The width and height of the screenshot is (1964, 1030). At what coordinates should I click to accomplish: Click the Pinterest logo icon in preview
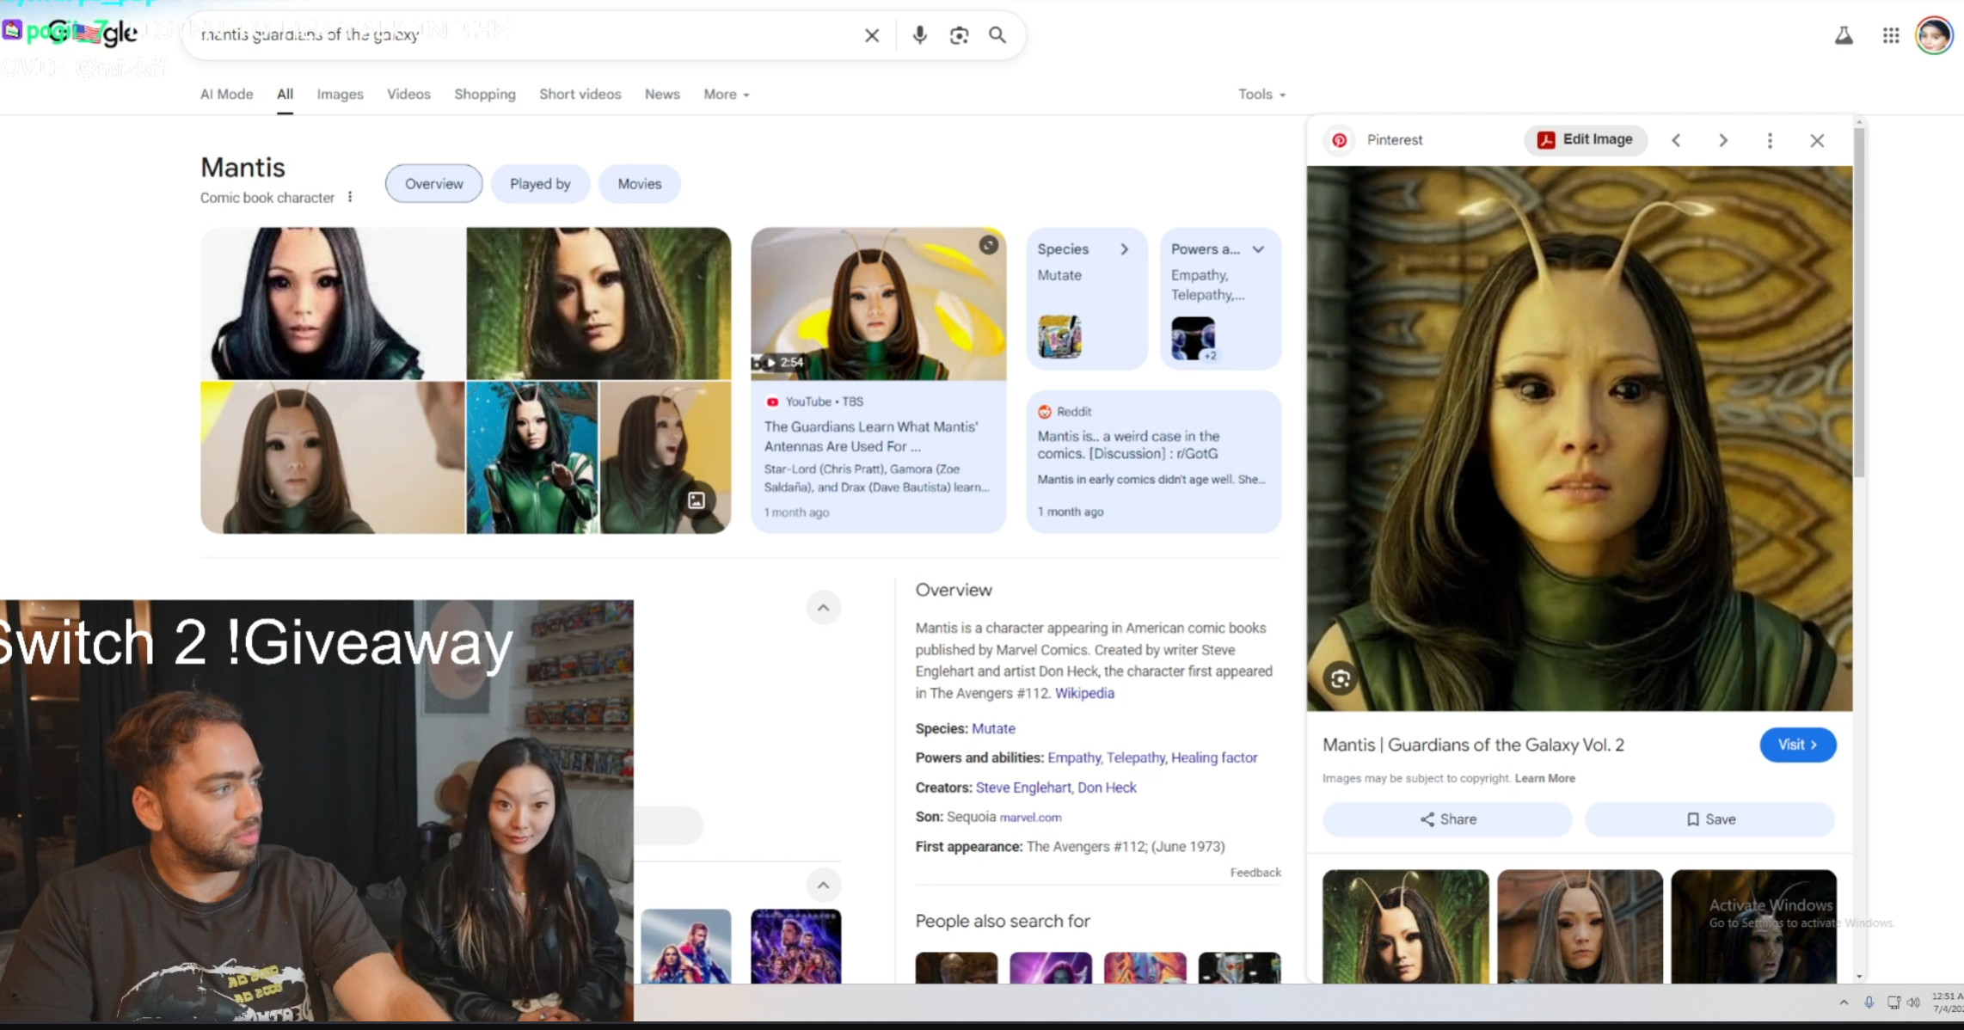tap(1340, 140)
